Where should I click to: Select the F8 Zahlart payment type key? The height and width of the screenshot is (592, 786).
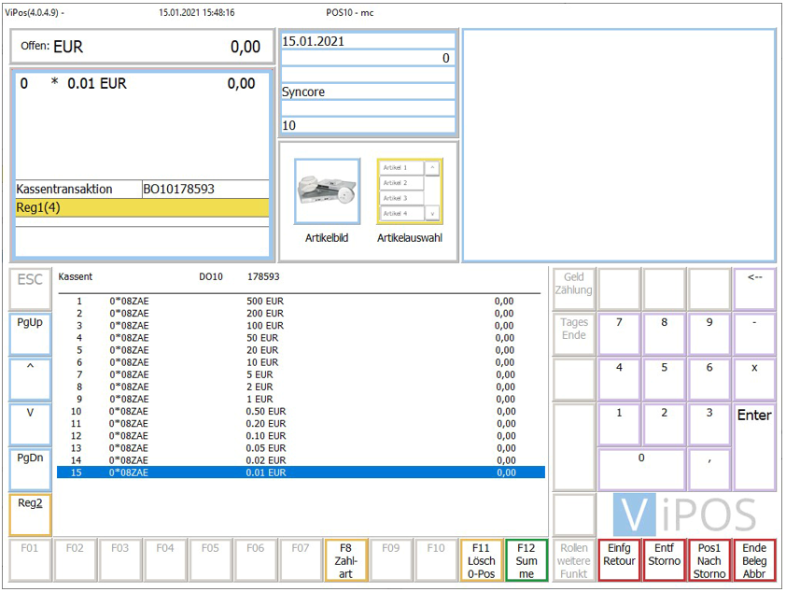[344, 560]
